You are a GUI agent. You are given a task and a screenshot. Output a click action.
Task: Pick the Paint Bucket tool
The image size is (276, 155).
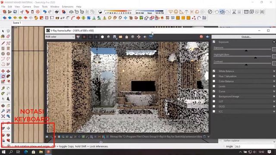(3, 36)
